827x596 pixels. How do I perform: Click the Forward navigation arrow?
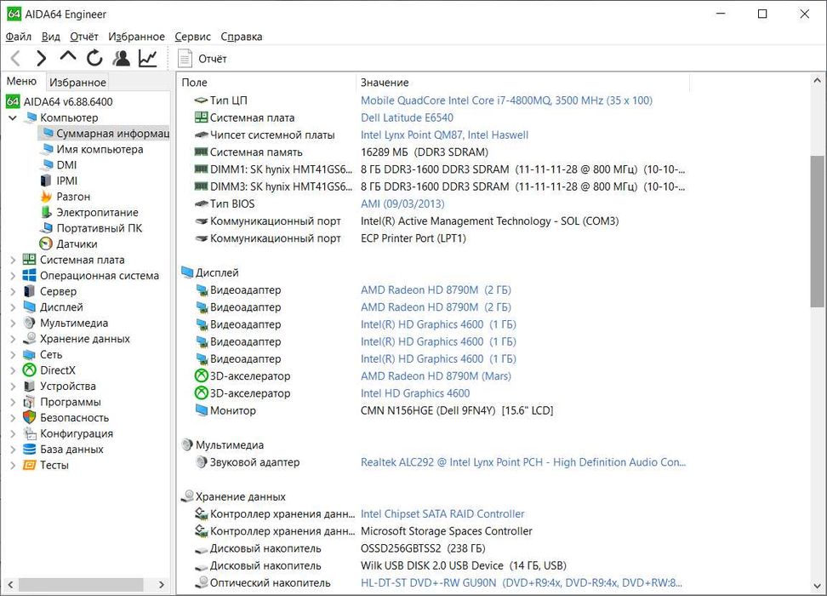(x=41, y=58)
